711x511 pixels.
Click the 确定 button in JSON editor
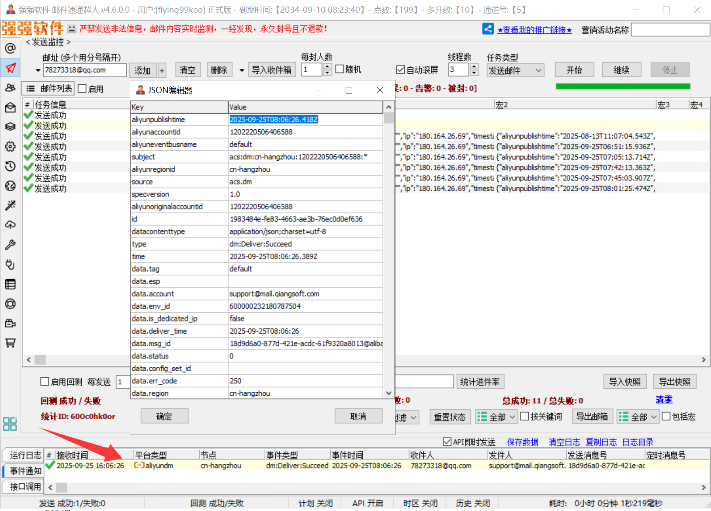point(164,416)
